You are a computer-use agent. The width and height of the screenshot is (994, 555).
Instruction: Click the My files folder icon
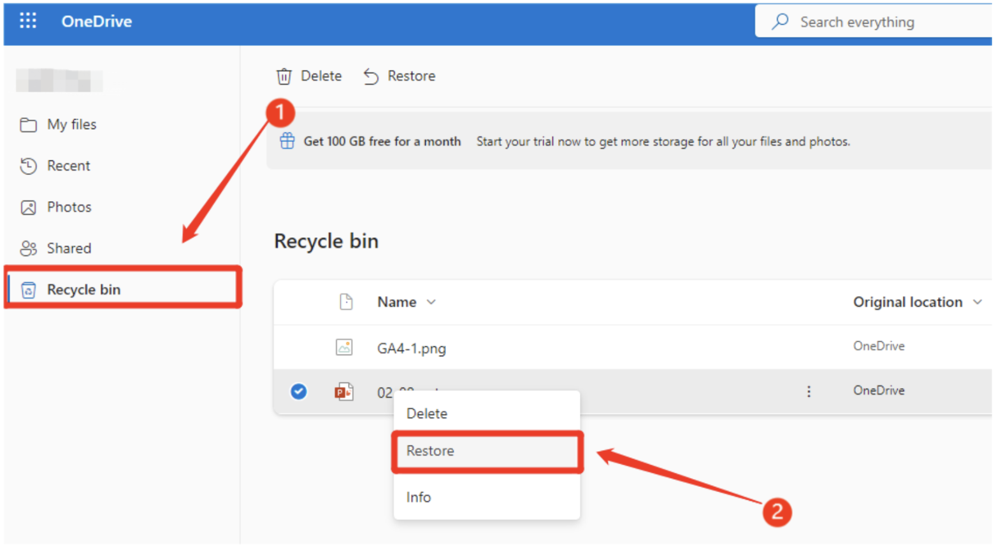click(27, 125)
